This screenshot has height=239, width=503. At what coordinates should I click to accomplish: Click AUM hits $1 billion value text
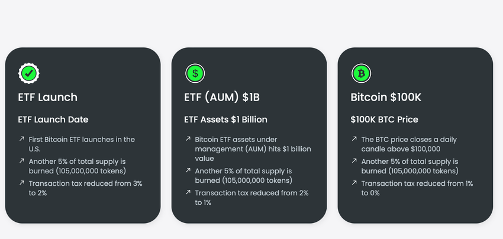click(x=253, y=149)
